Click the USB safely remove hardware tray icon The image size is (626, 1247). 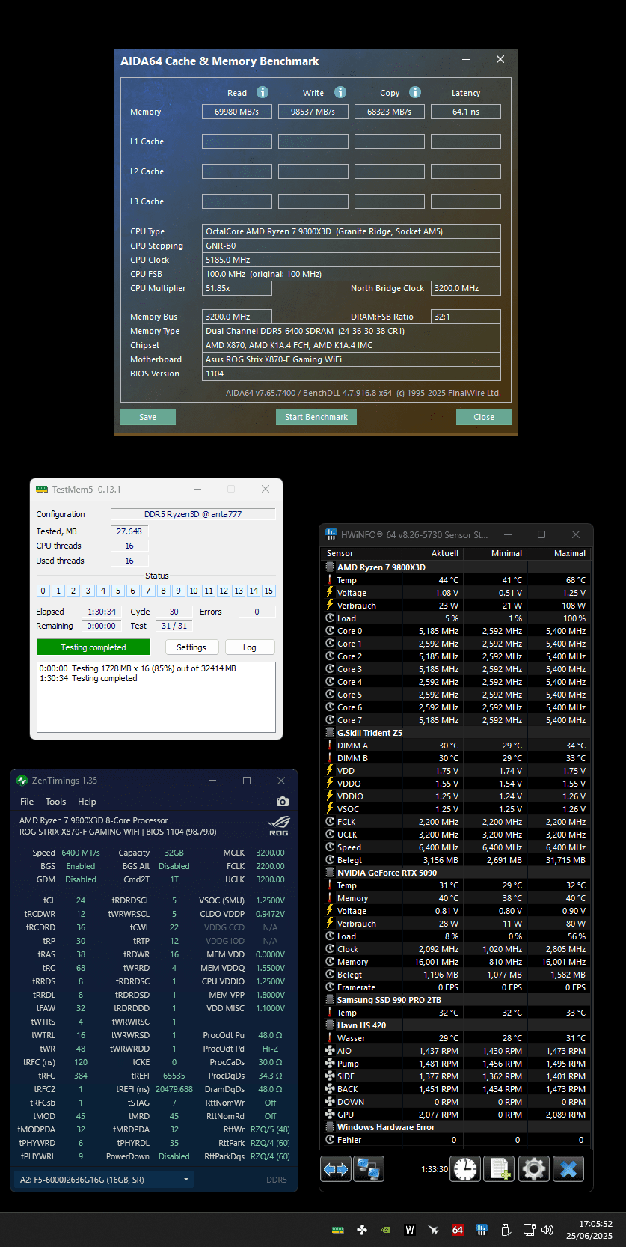tap(506, 1229)
